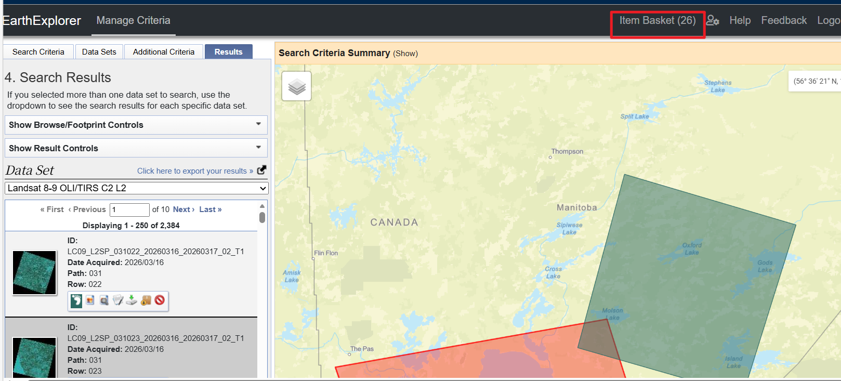Open the Additional Criteria tab

[164, 52]
